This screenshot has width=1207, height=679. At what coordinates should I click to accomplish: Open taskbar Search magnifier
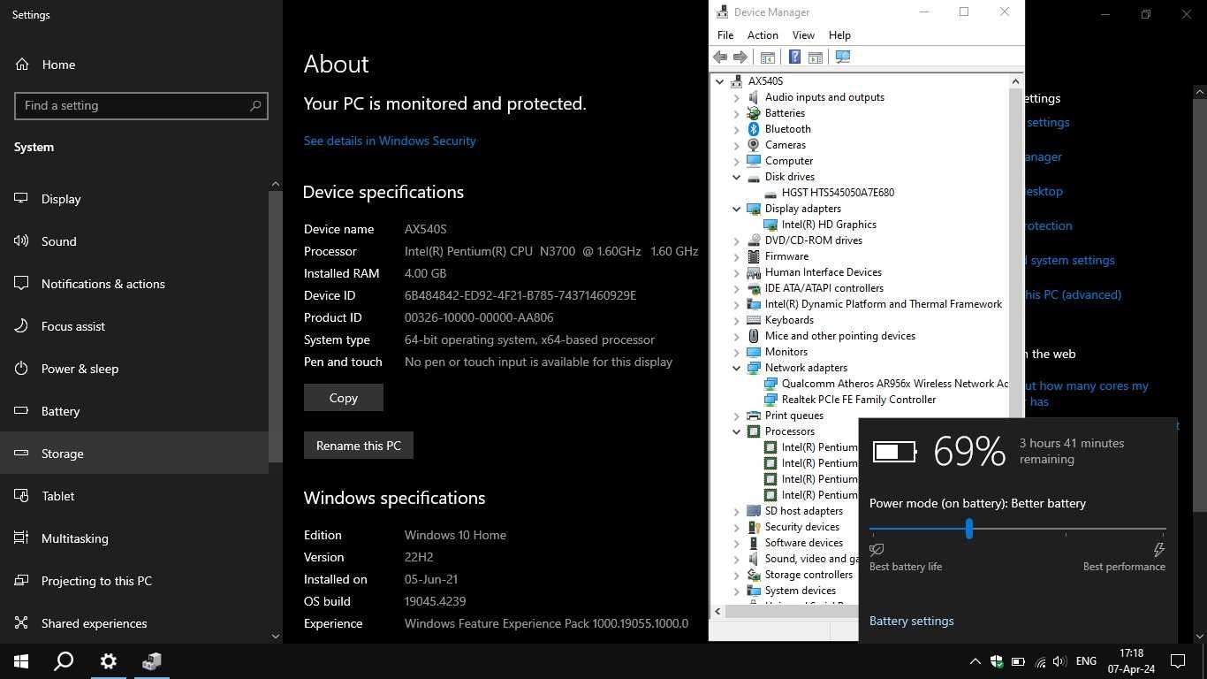click(64, 661)
